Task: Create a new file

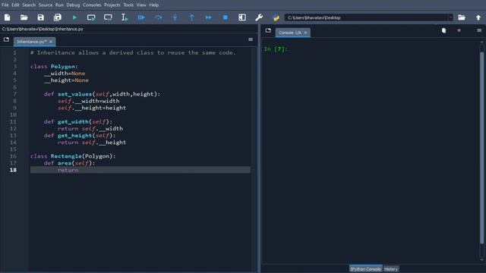Action: [7, 17]
